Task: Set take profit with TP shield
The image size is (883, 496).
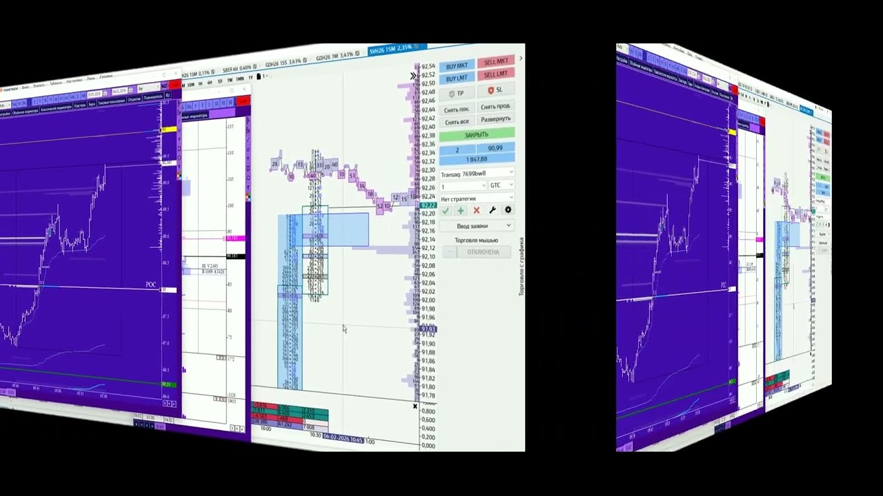Action: (x=457, y=94)
